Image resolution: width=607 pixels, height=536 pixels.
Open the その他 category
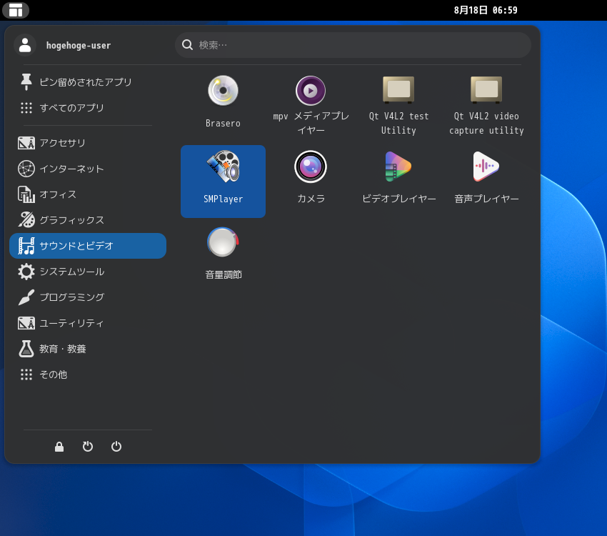[x=88, y=374]
